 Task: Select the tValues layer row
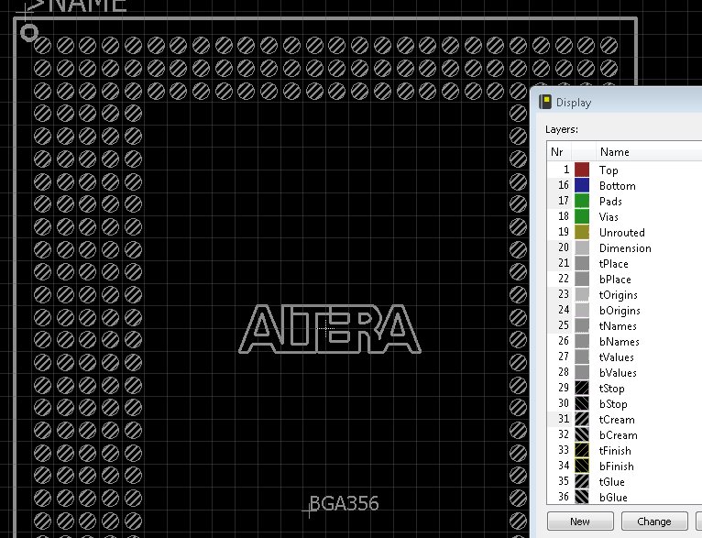tap(624, 357)
